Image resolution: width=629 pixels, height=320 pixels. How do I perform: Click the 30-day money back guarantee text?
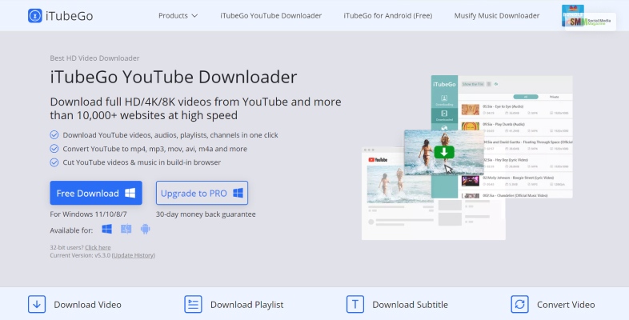tap(206, 214)
